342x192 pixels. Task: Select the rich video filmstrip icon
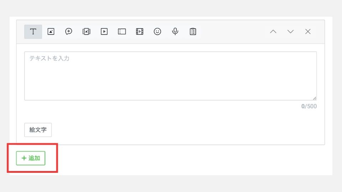(140, 32)
